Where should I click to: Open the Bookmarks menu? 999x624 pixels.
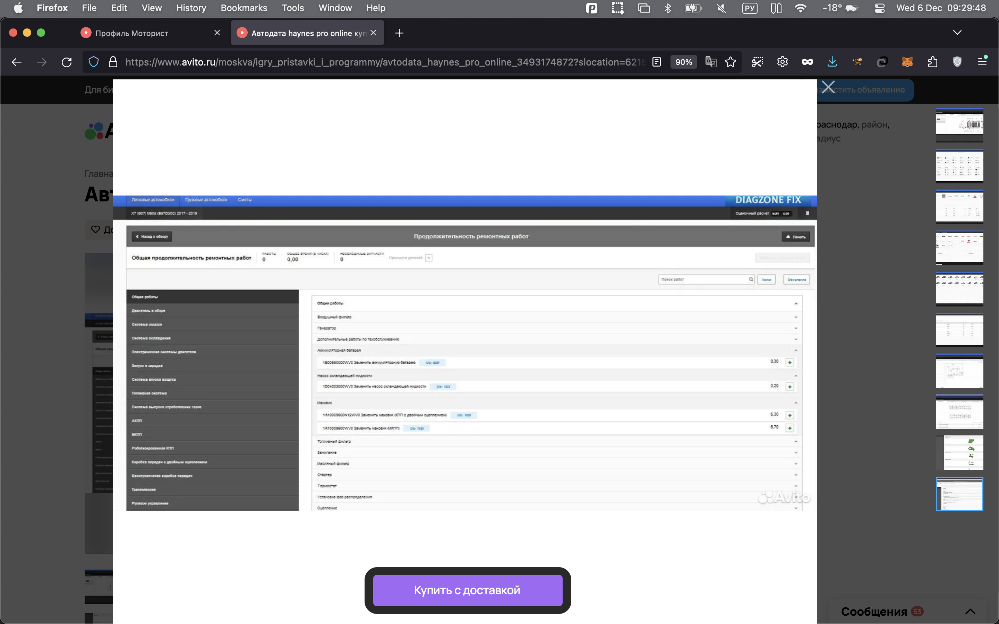pos(244,8)
